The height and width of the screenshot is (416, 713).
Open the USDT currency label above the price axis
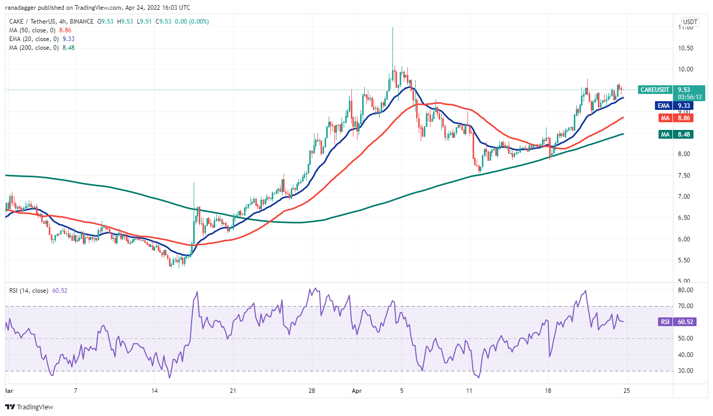[x=689, y=22]
